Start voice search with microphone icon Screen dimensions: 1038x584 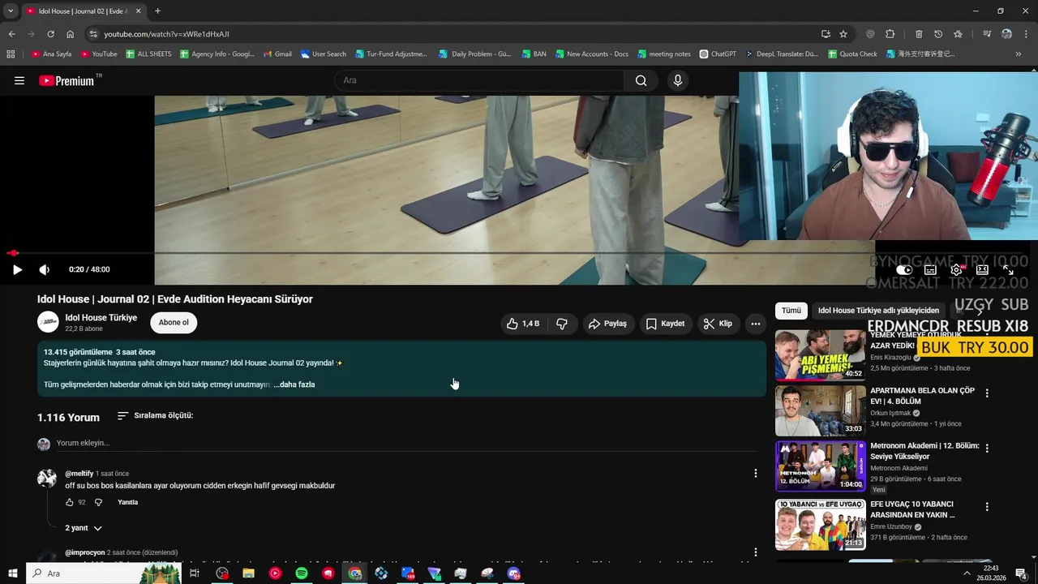click(678, 80)
